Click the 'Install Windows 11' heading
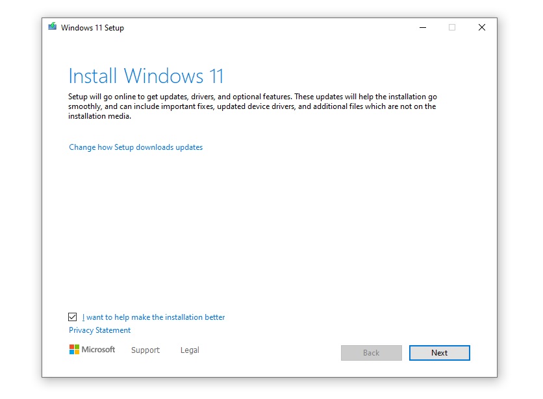Screen dimensions: 543x399 click(x=145, y=76)
